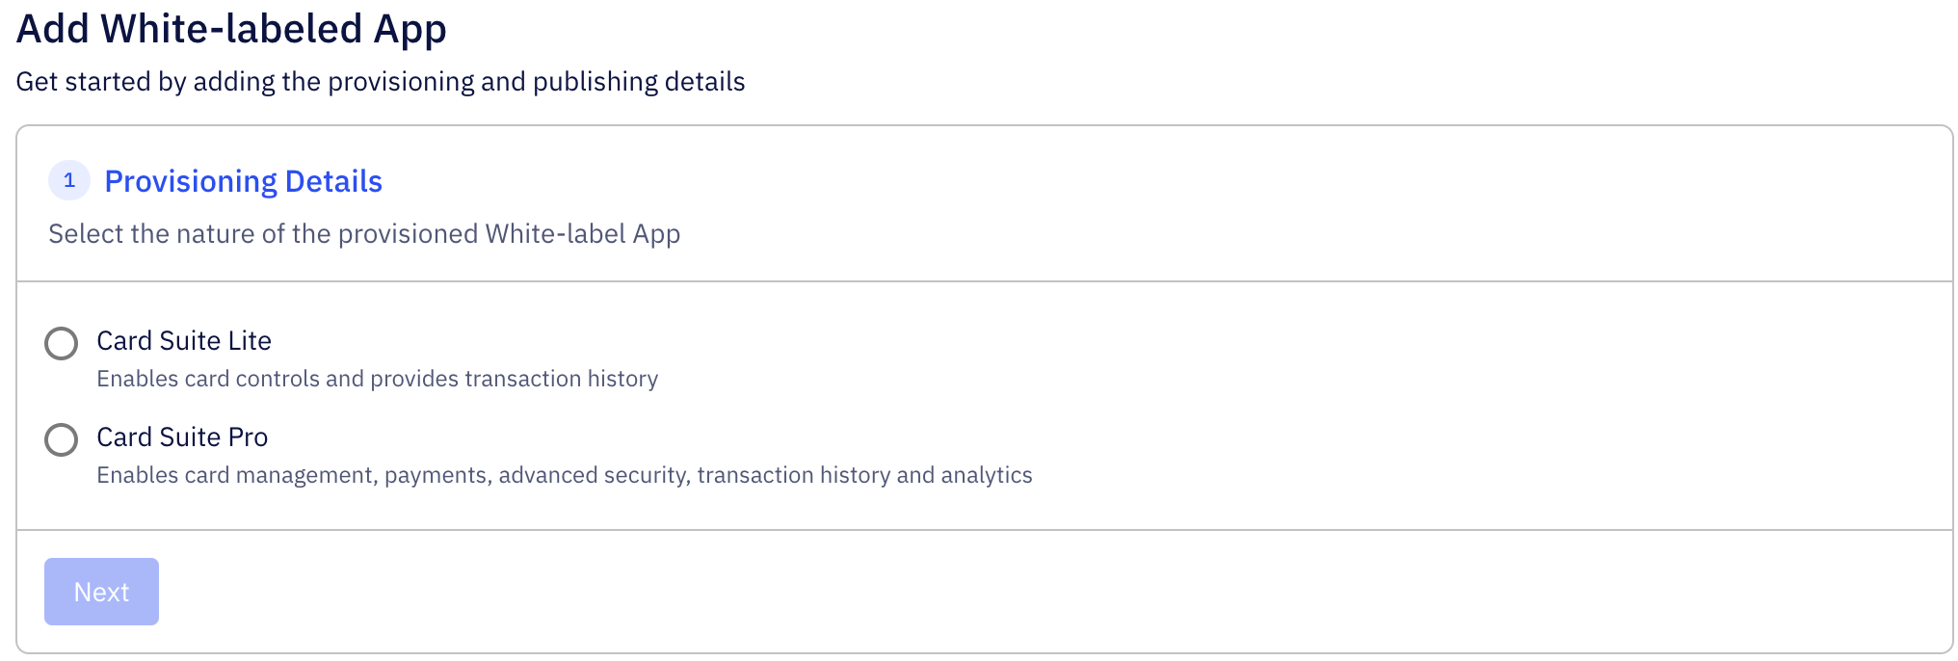Click the Provisioning Details heading
1958x661 pixels.
point(243,180)
